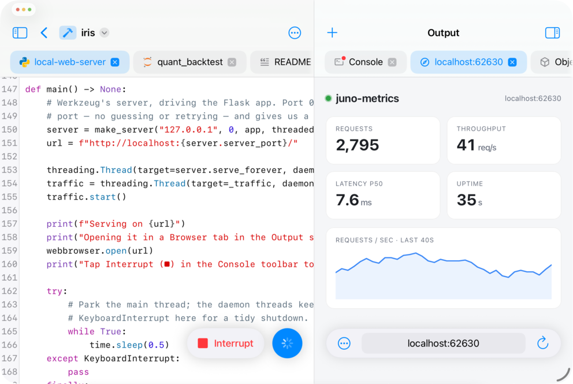The image size is (573, 384).
Task: Open the iris project dropdown
Action: point(105,33)
